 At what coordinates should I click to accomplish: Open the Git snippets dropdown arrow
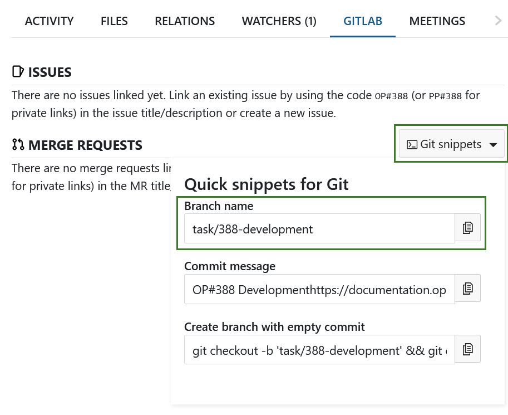pos(494,144)
